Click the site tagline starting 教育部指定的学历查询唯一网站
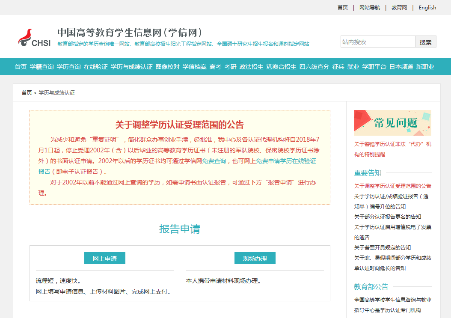 pyautogui.click(x=183, y=44)
